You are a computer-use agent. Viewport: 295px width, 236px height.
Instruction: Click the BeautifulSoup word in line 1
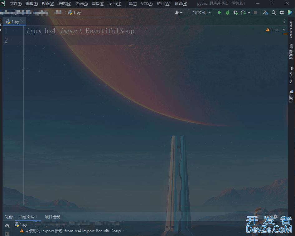pyautogui.click(x=110, y=31)
